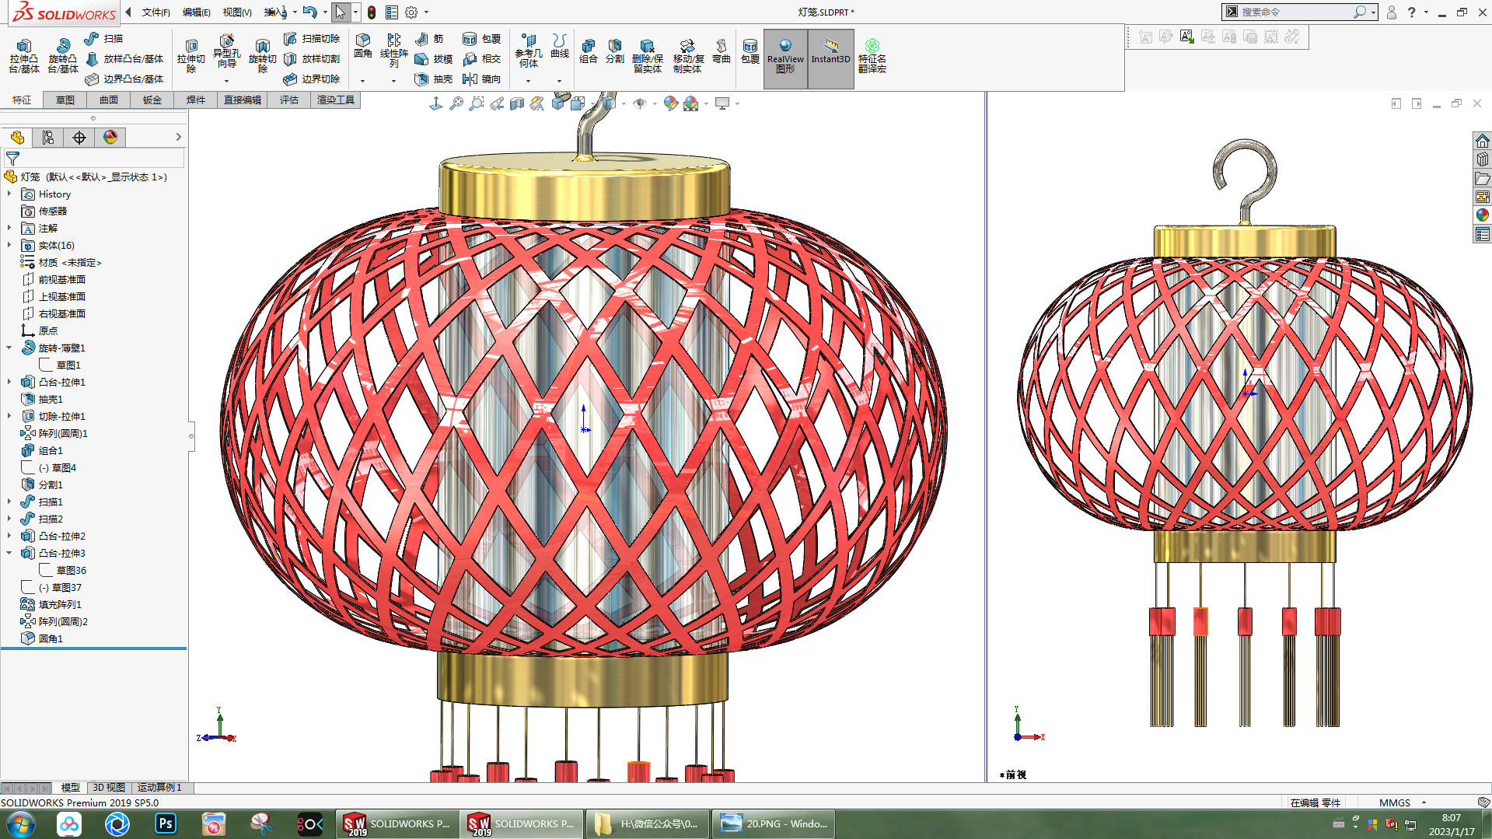Expand the 注解 annotations node
The width and height of the screenshot is (1492, 839).
[9, 228]
